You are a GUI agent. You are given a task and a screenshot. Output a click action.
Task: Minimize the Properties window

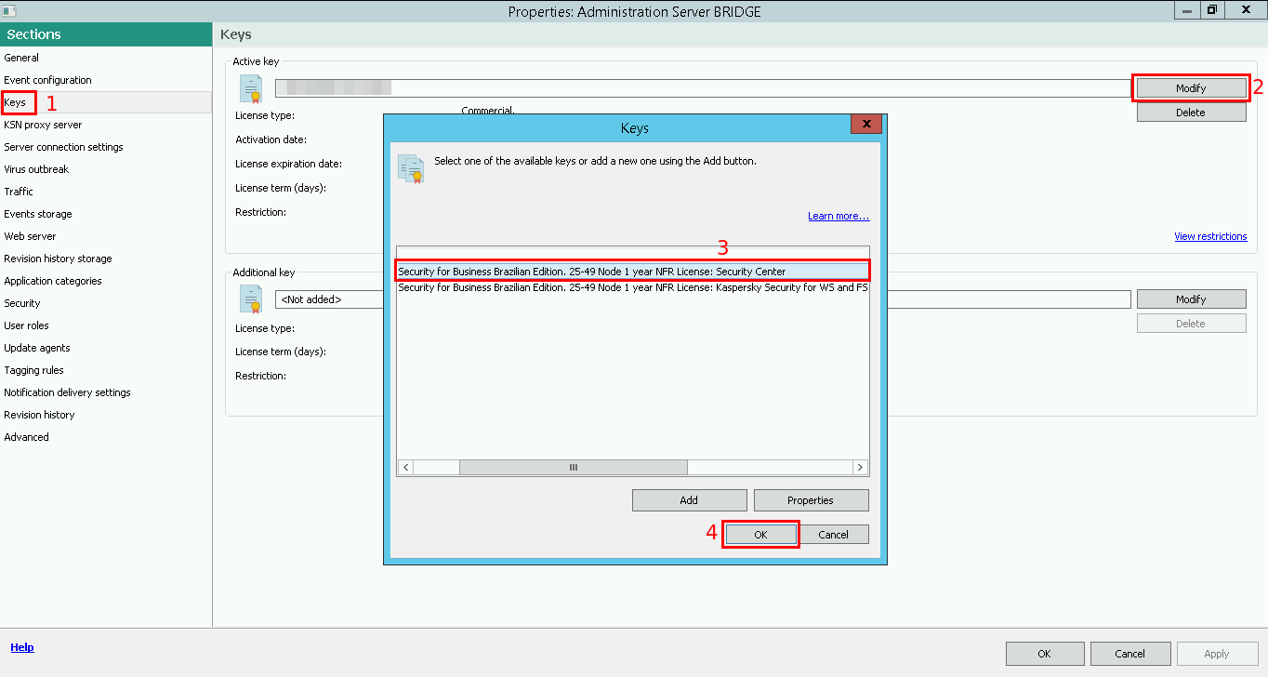click(1187, 10)
